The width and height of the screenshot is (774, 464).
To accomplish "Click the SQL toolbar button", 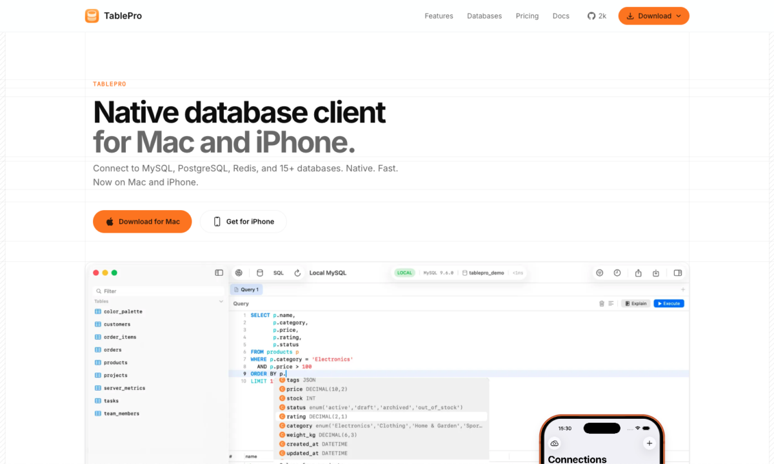I will (x=279, y=273).
